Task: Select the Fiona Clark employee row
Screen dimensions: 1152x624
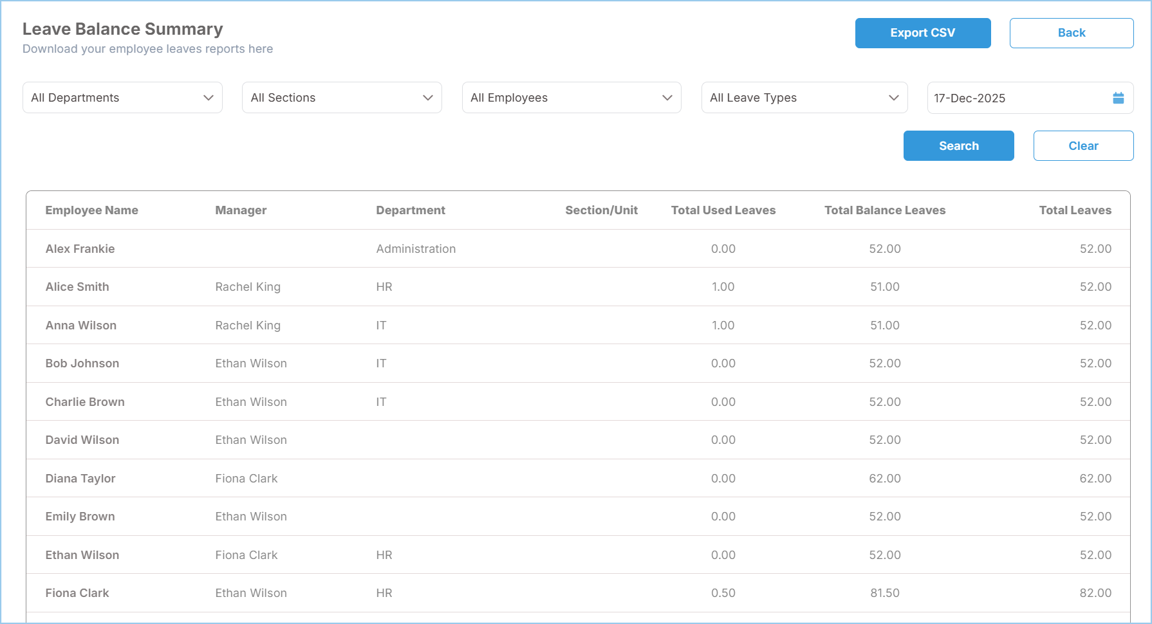Action: (578, 593)
